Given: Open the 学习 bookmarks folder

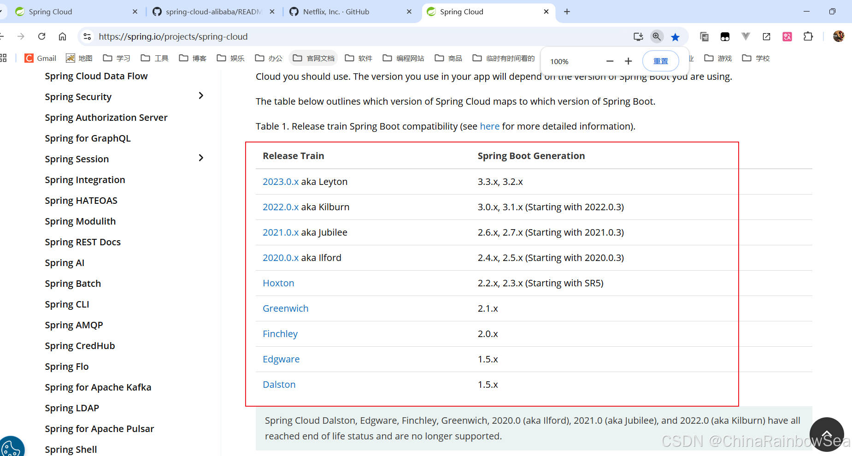Looking at the screenshot, I should point(117,58).
